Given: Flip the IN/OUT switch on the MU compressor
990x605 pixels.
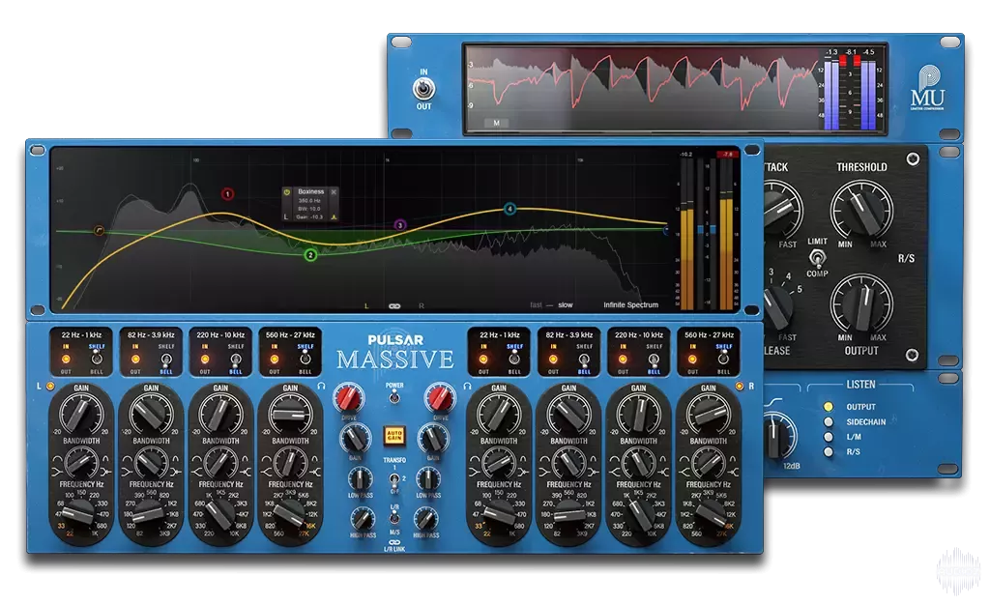Looking at the screenshot, I should (423, 89).
